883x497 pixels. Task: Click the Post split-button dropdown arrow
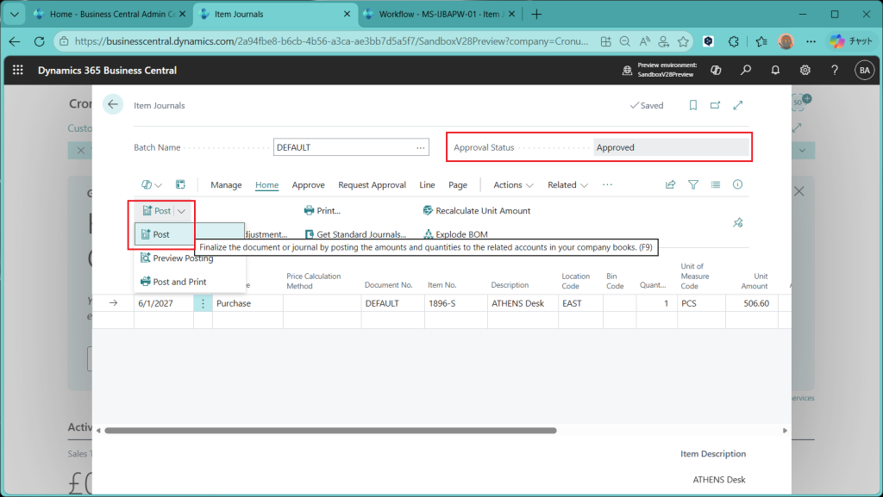(x=182, y=211)
